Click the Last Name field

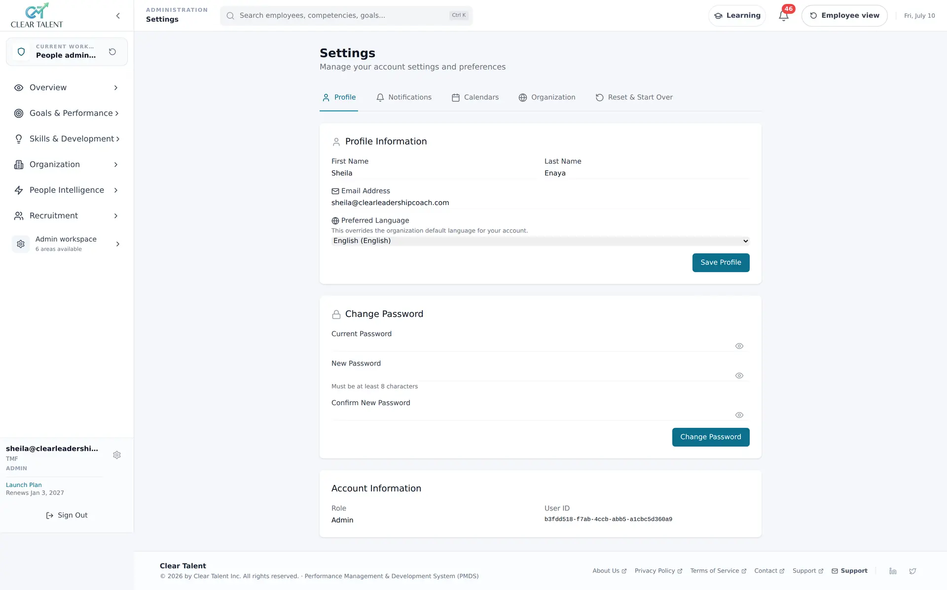click(647, 174)
